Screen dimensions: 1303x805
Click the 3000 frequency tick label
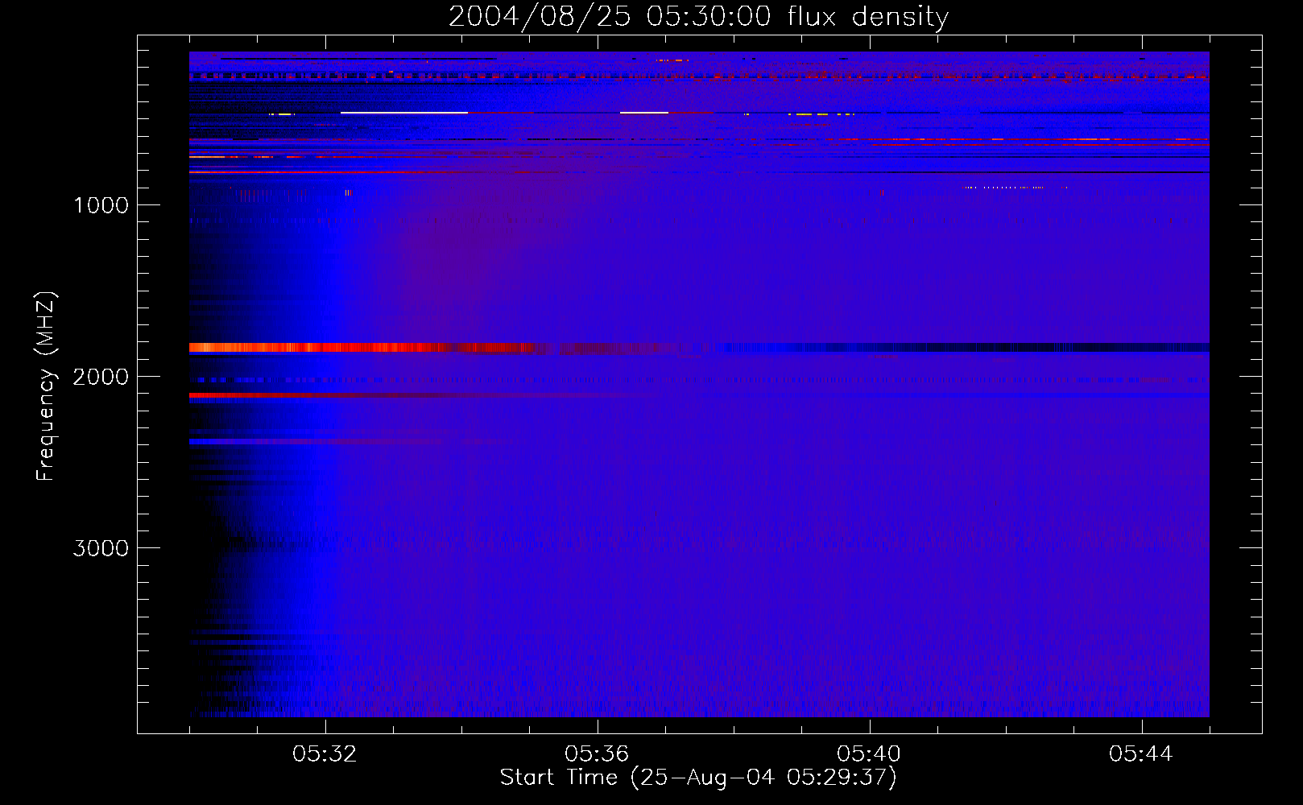(x=101, y=548)
